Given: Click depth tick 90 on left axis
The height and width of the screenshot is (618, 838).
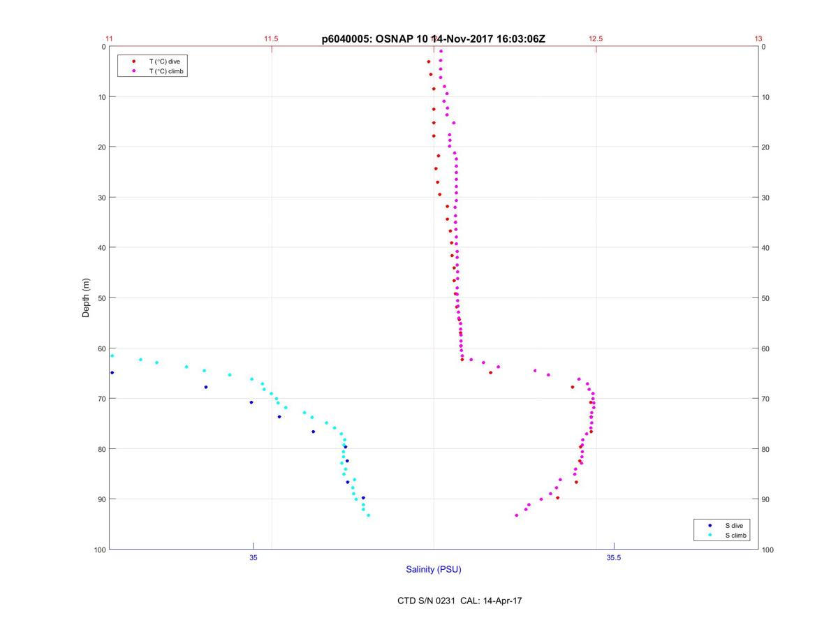Looking at the screenshot, I should [101, 499].
